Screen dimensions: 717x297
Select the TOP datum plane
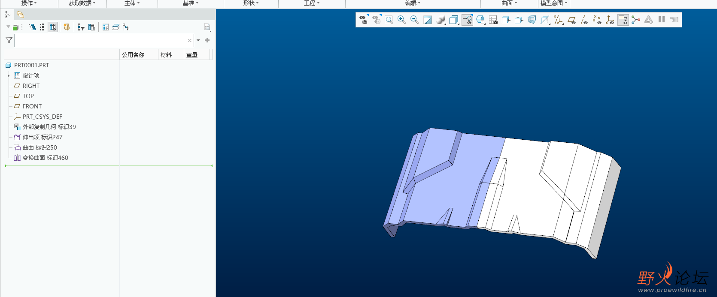click(28, 96)
